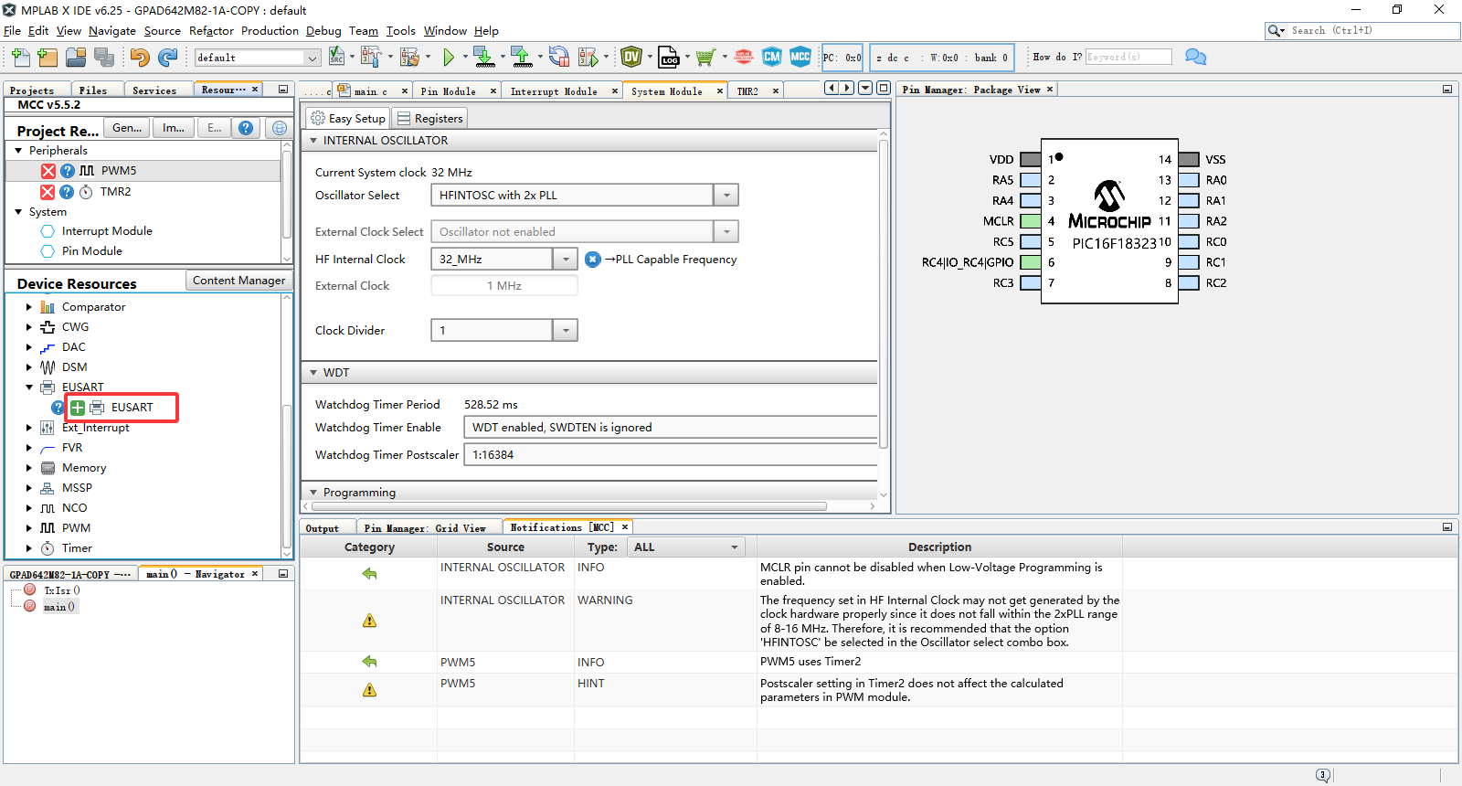Click the shopping cart icon
The width and height of the screenshot is (1462, 786).
pyautogui.click(x=705, y=58)
